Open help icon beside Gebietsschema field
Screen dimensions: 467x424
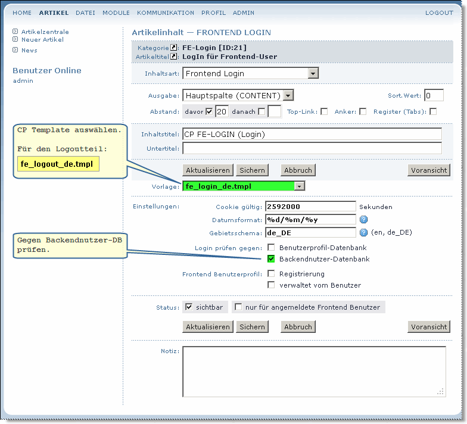(363, 232)
